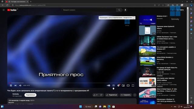Click the Войти sign-in button
The image size is (194, 109).
point(180,10)
